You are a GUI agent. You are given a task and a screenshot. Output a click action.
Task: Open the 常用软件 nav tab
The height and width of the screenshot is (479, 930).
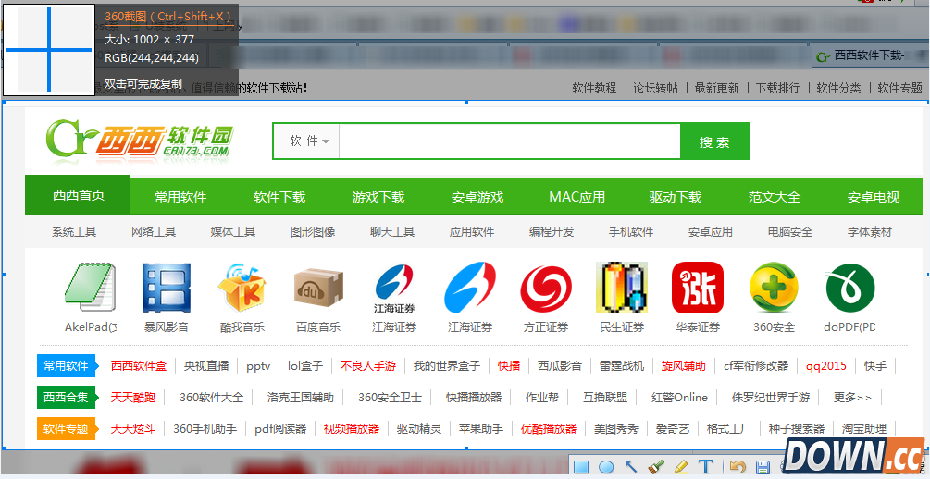pos(180,197)
